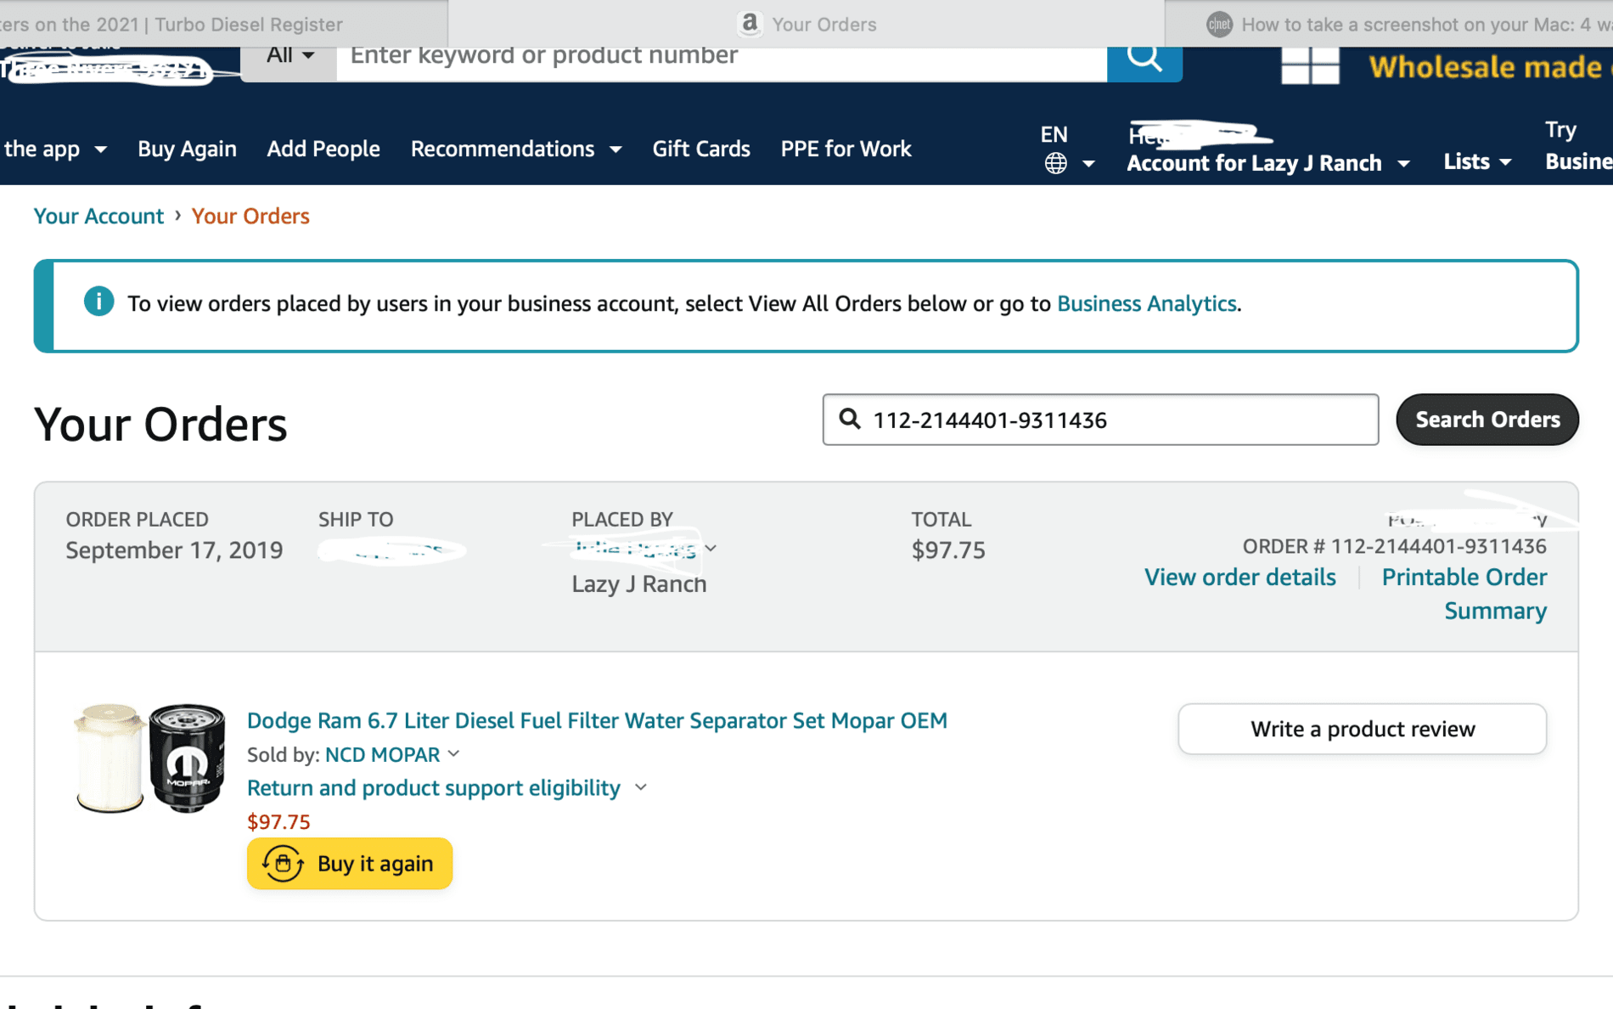This screenshot has width=1613, height=1009.
Task: Click the magnifier icon in order search box
Action: (850, 419)
